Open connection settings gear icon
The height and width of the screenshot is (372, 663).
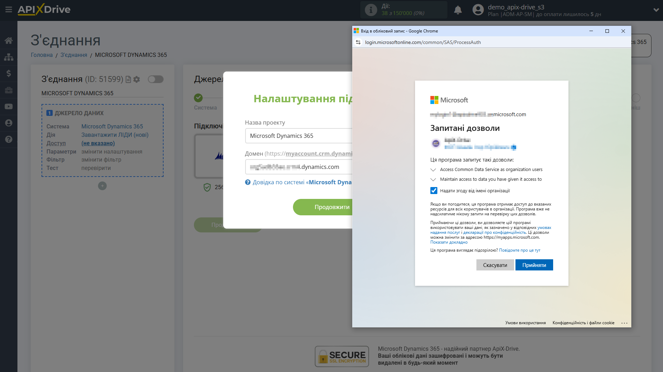[137, 80]
